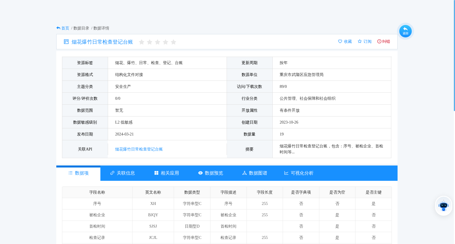The height and width of the screenshot is (244, 455).
Task: Rate one star
Action: click(142, 42)
